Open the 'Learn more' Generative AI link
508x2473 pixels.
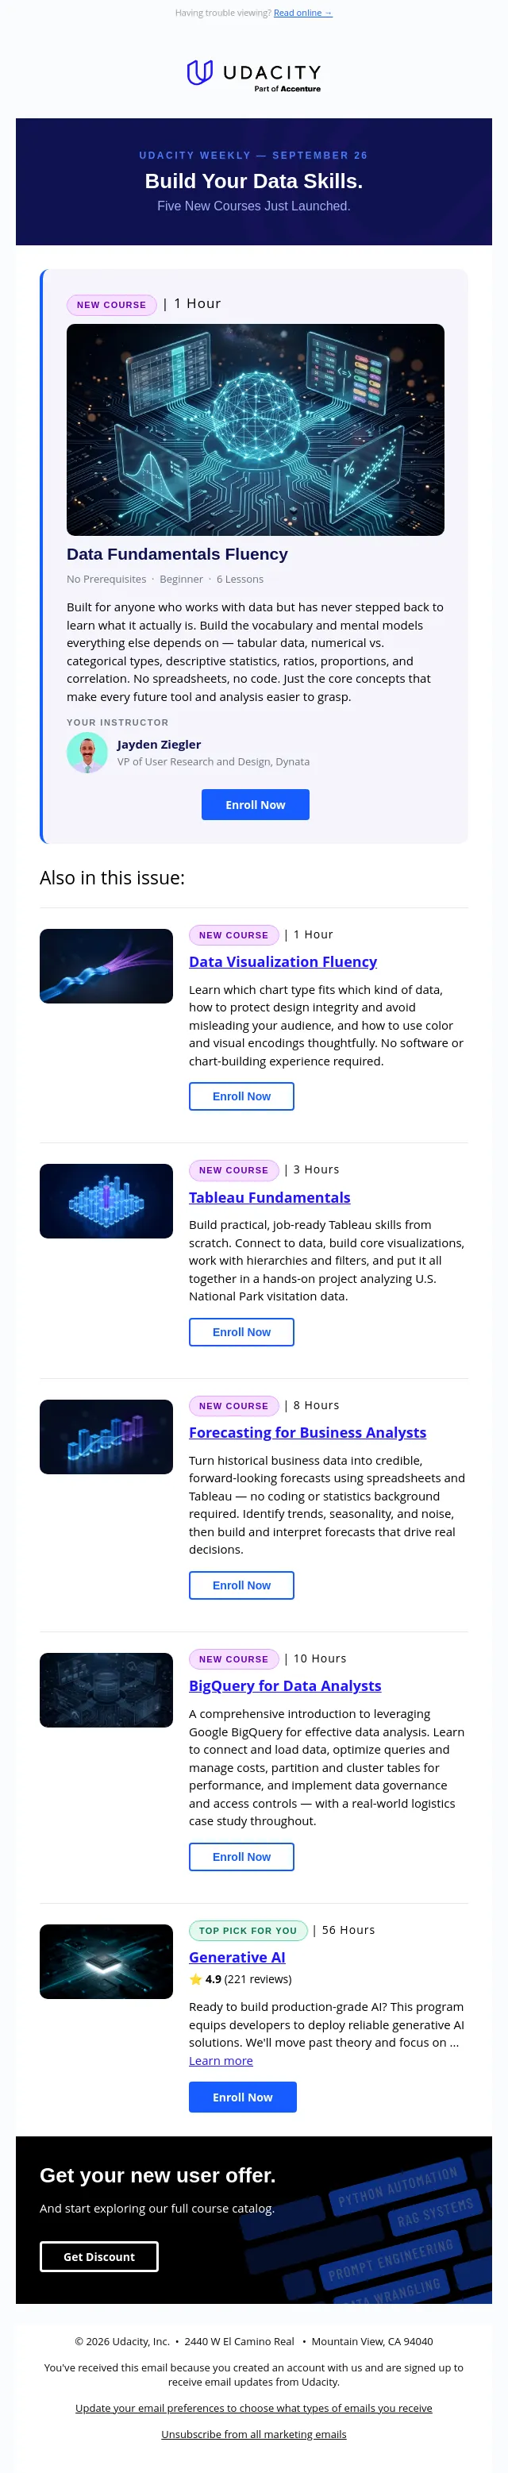(x=221, y=2060)
